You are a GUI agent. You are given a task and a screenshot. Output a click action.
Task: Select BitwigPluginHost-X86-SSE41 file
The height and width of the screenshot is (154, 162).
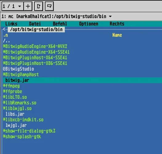click(35, 63)
